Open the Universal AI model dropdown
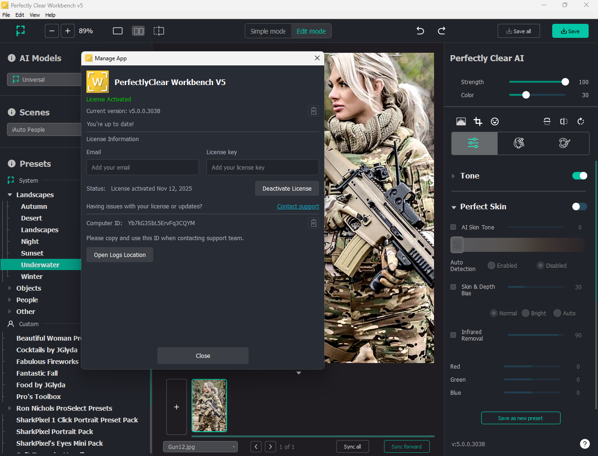Image resolution: width=598 pixels, height=456 pixels. 44,79
